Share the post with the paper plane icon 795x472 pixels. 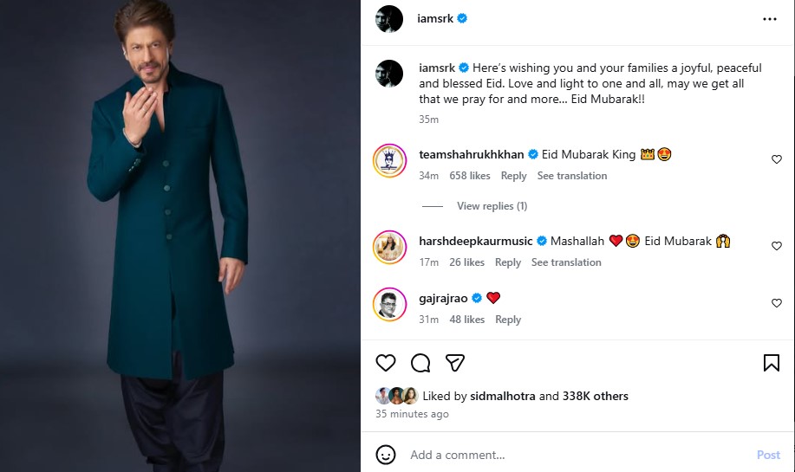coord(455,363)
